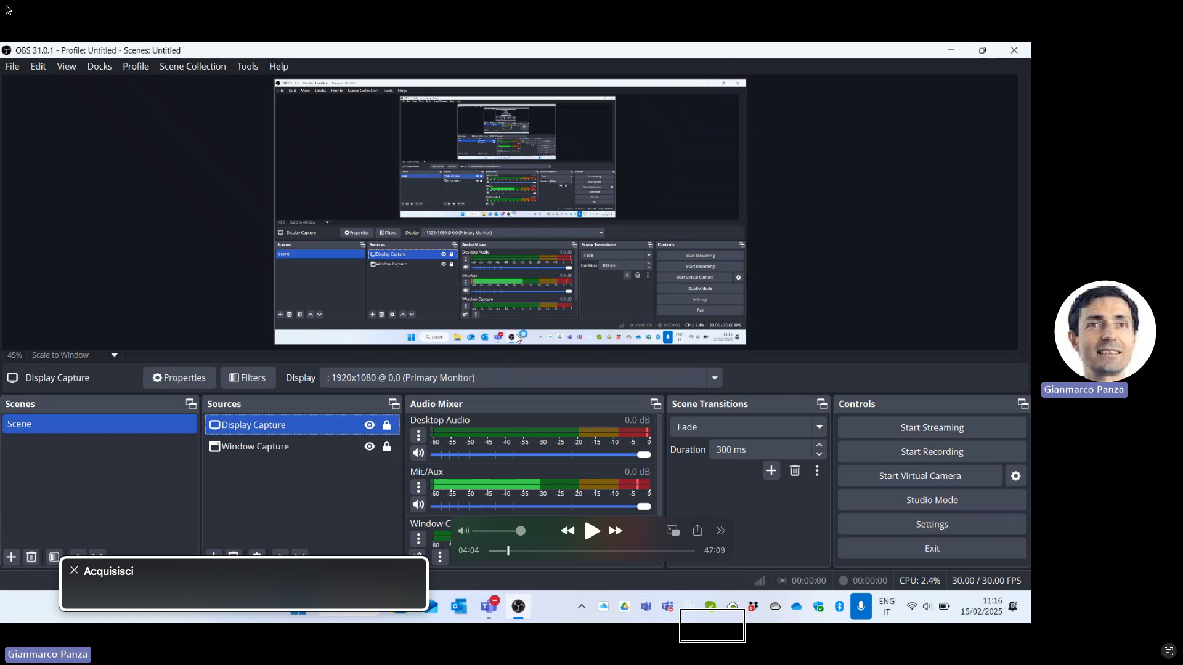
Task: Add a new scene with plus icon
Action: (x=11, y=557)
